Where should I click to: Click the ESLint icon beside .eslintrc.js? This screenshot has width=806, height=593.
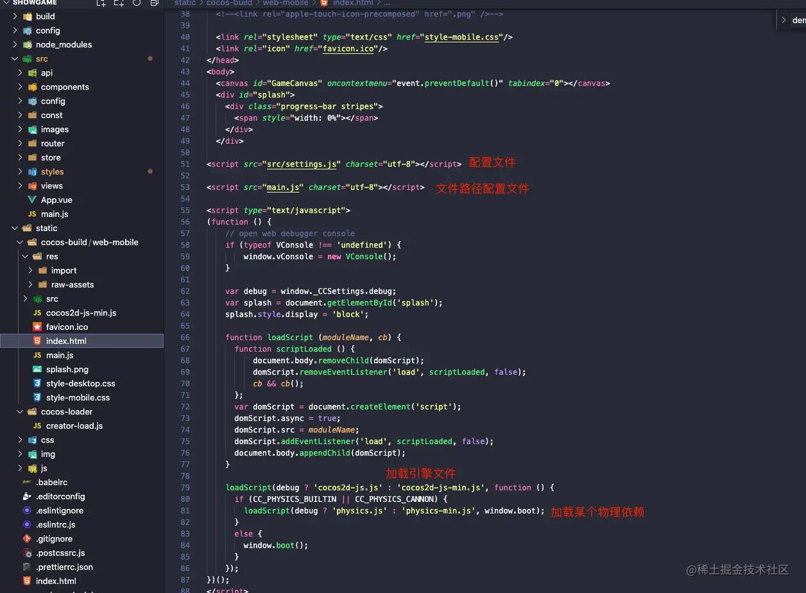[27, 524]
